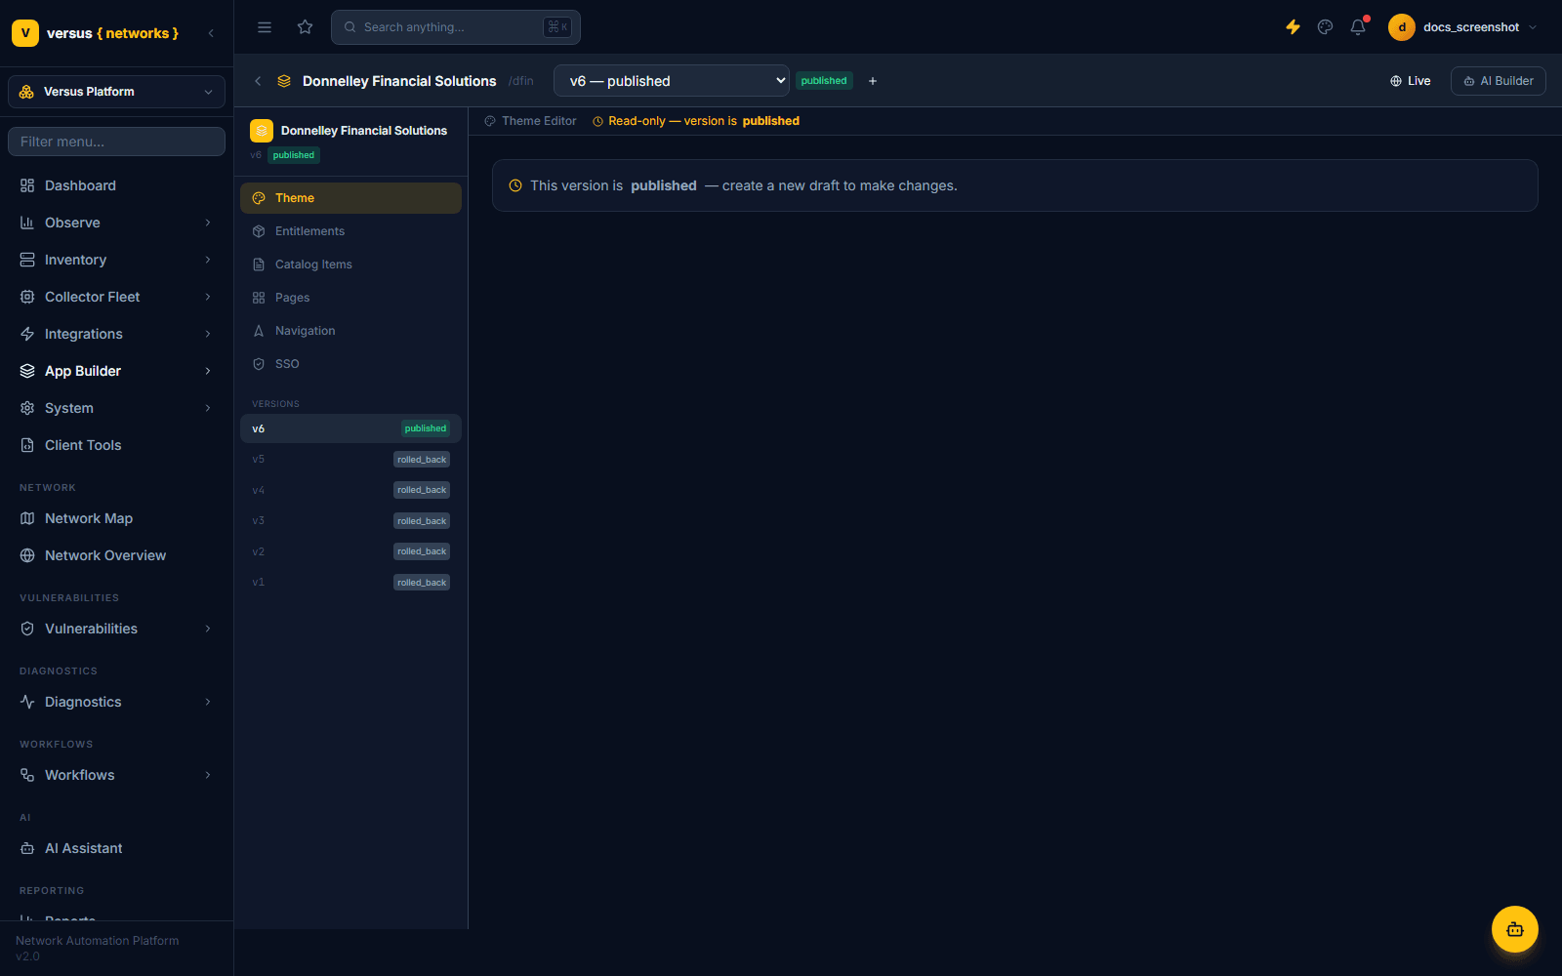Open the docs_screenshot user avatar
This screenshot has height=976, width=1562.
point(1402,27)
